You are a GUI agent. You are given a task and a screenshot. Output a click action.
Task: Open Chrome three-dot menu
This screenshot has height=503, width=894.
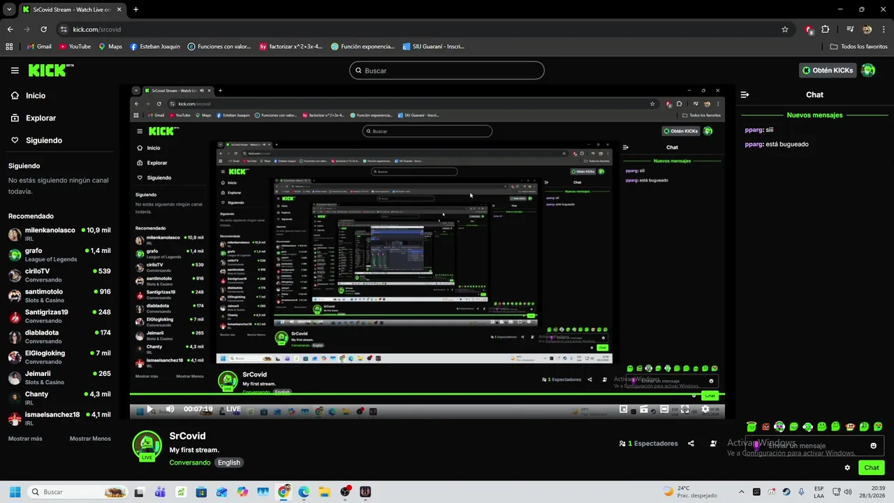[884, 29]
